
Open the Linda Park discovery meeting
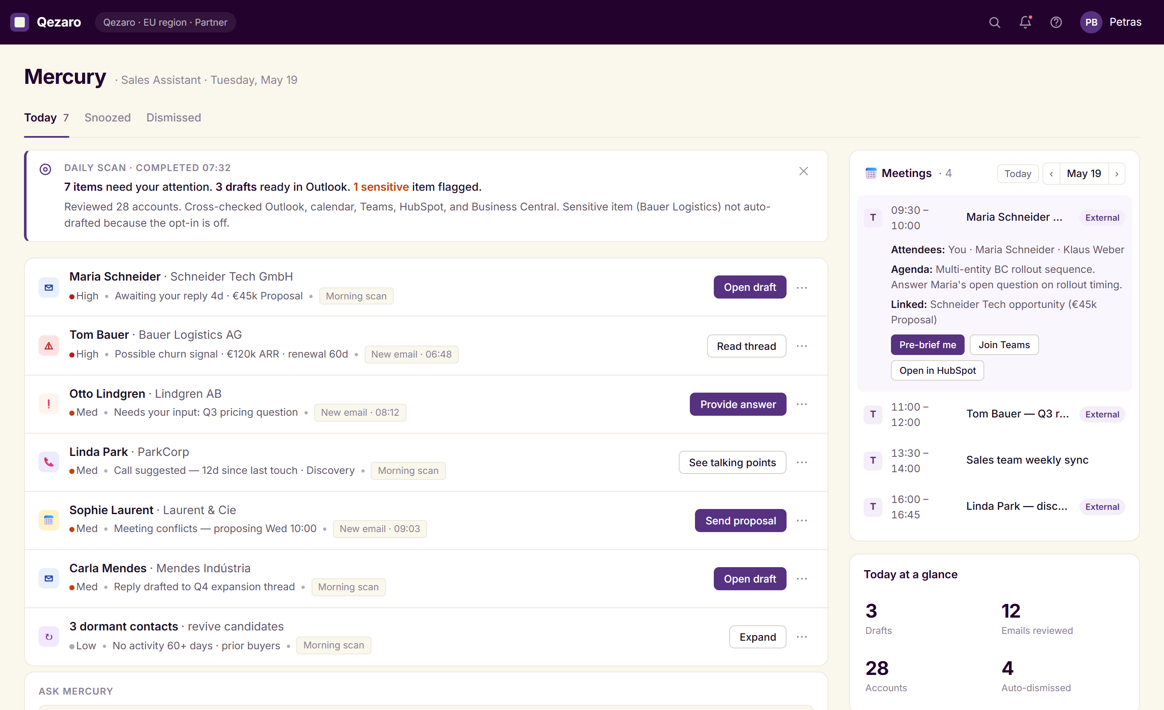click(x=995, y=506)
